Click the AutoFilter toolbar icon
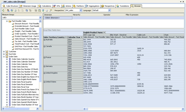 click(27, 10)
